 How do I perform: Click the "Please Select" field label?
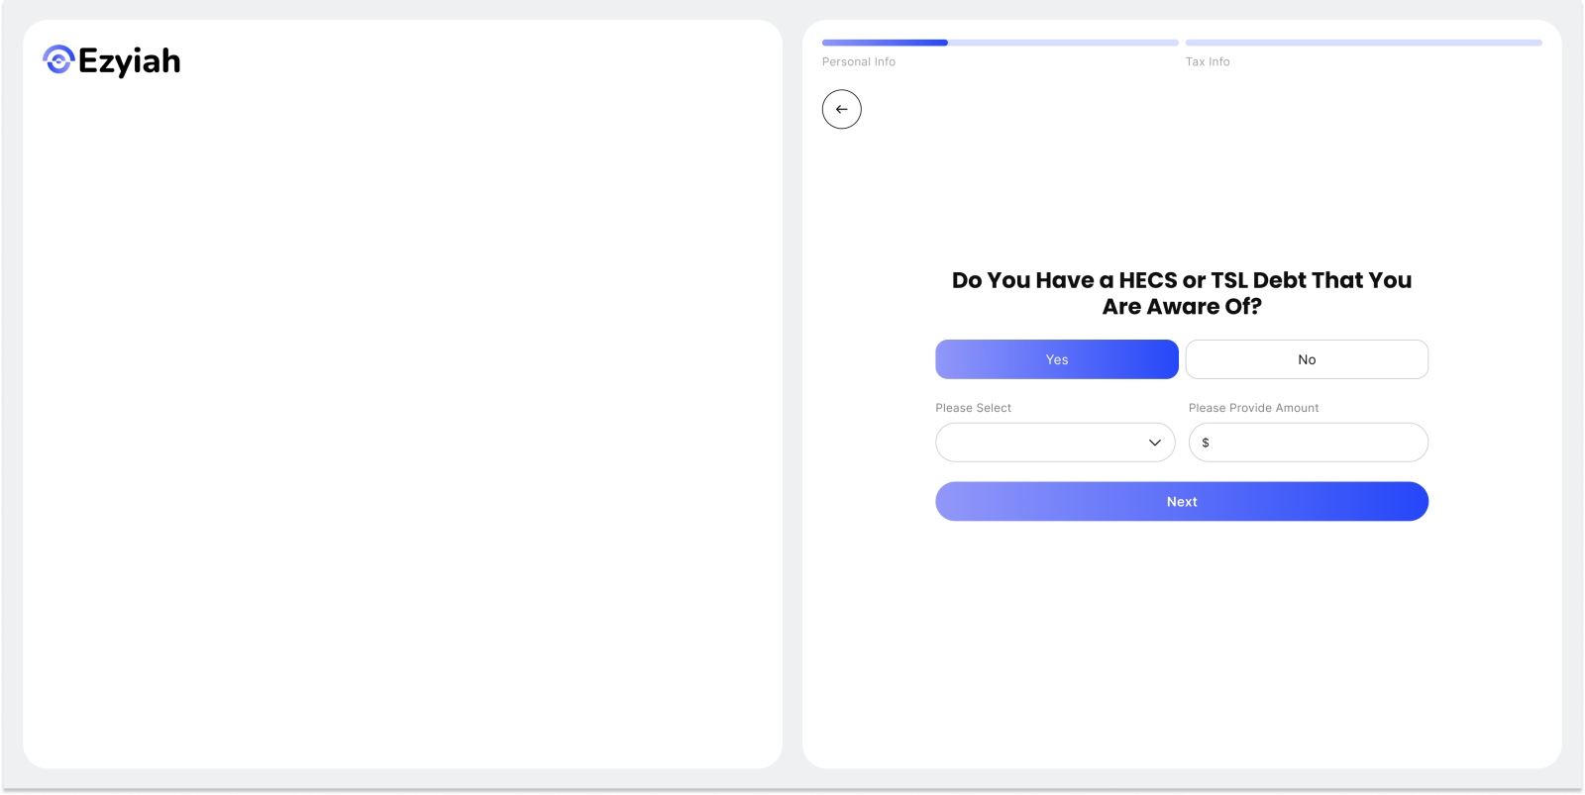pyautogui.click(x=973, y=408)
